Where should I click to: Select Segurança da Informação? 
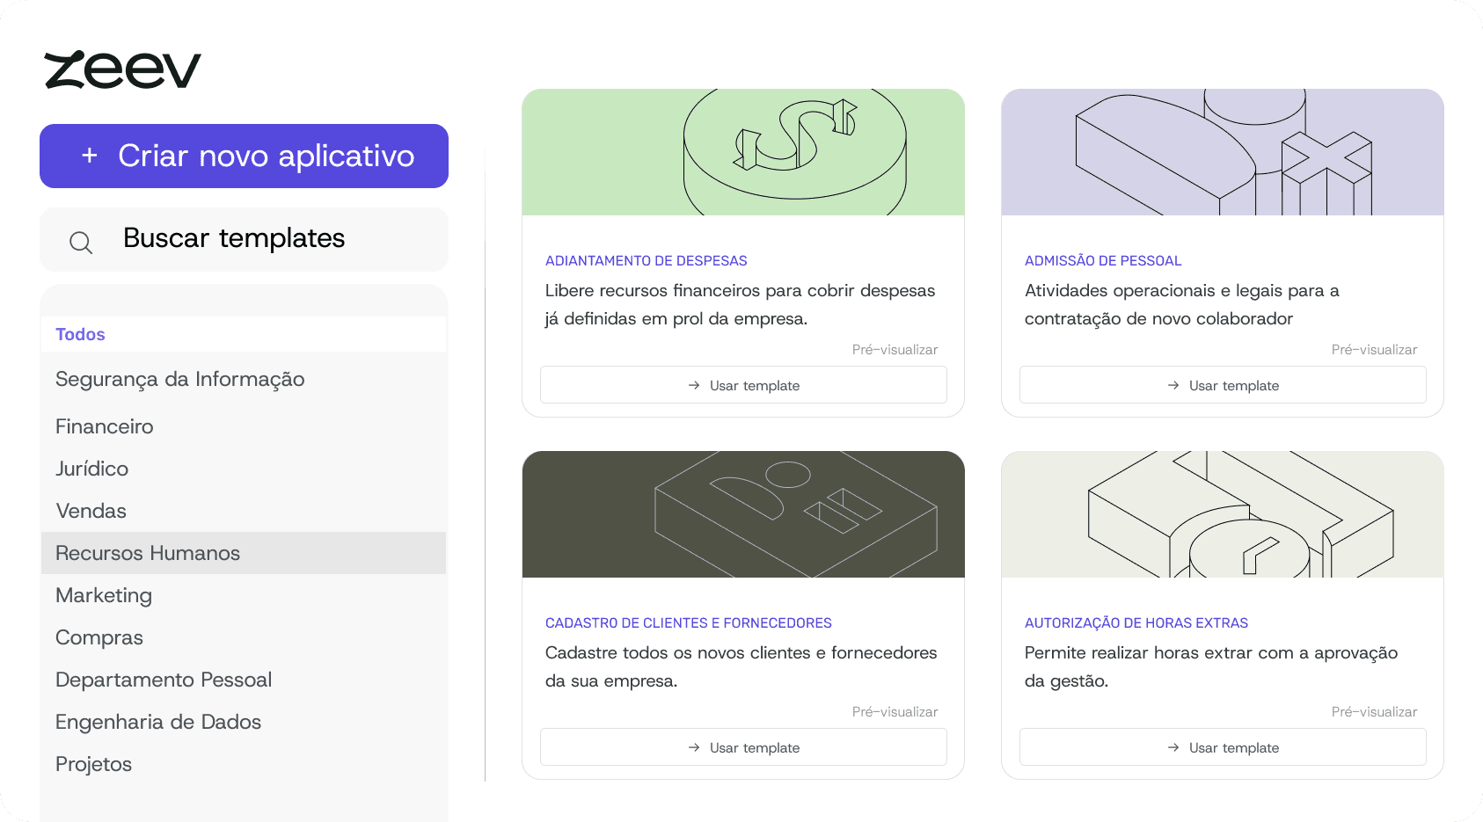(180, 379)
